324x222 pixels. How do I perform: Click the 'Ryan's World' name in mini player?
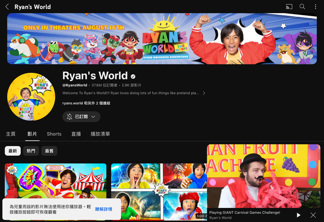220,218
